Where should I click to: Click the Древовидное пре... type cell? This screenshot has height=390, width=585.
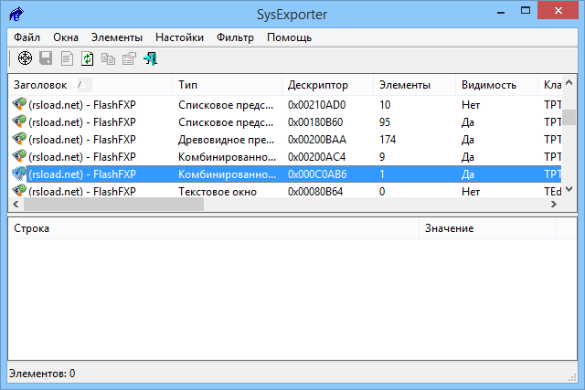click(x=226, y=140)
